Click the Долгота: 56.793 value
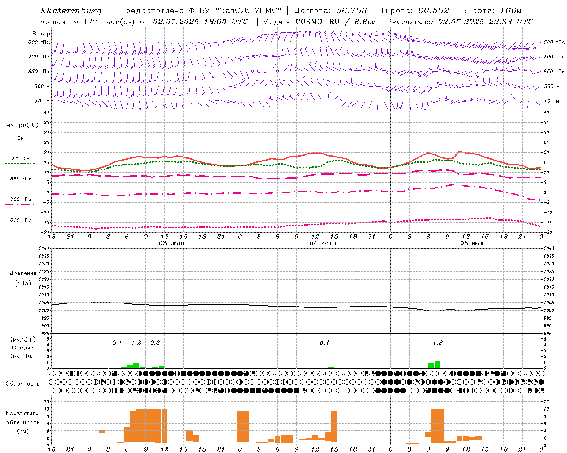Screen dimensions: 567x453 (330, 11)
